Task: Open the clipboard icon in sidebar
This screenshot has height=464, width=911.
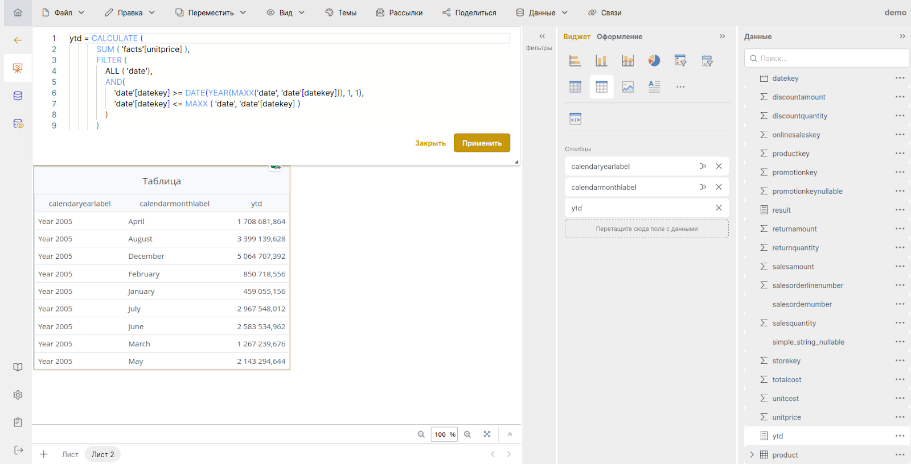Action: coord(18,422)
